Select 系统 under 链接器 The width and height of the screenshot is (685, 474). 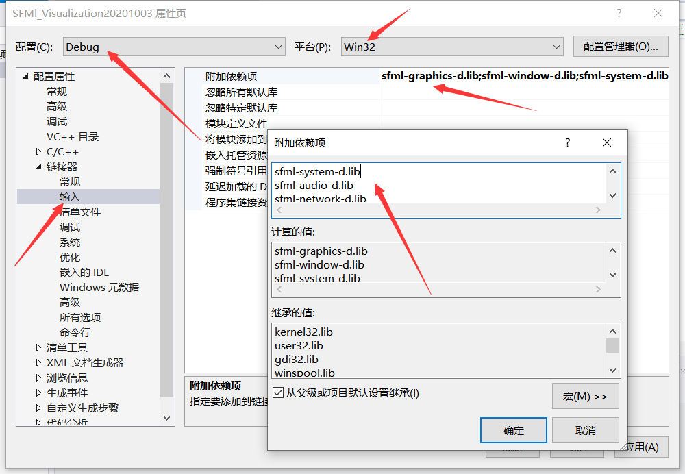click(70, 242)
